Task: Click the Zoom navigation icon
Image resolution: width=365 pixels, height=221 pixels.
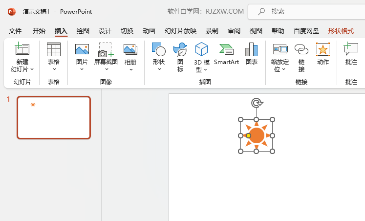Action: [x=280, y=49]
